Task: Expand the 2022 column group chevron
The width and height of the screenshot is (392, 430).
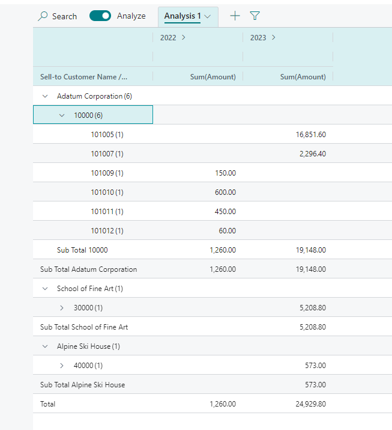Action: pyautogui.click(x=183, y=37)
